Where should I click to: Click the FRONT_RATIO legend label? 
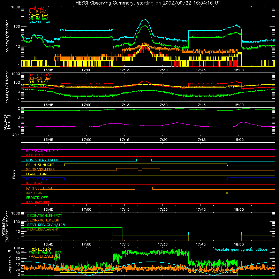pyautogui.click(x=39, y=249)
